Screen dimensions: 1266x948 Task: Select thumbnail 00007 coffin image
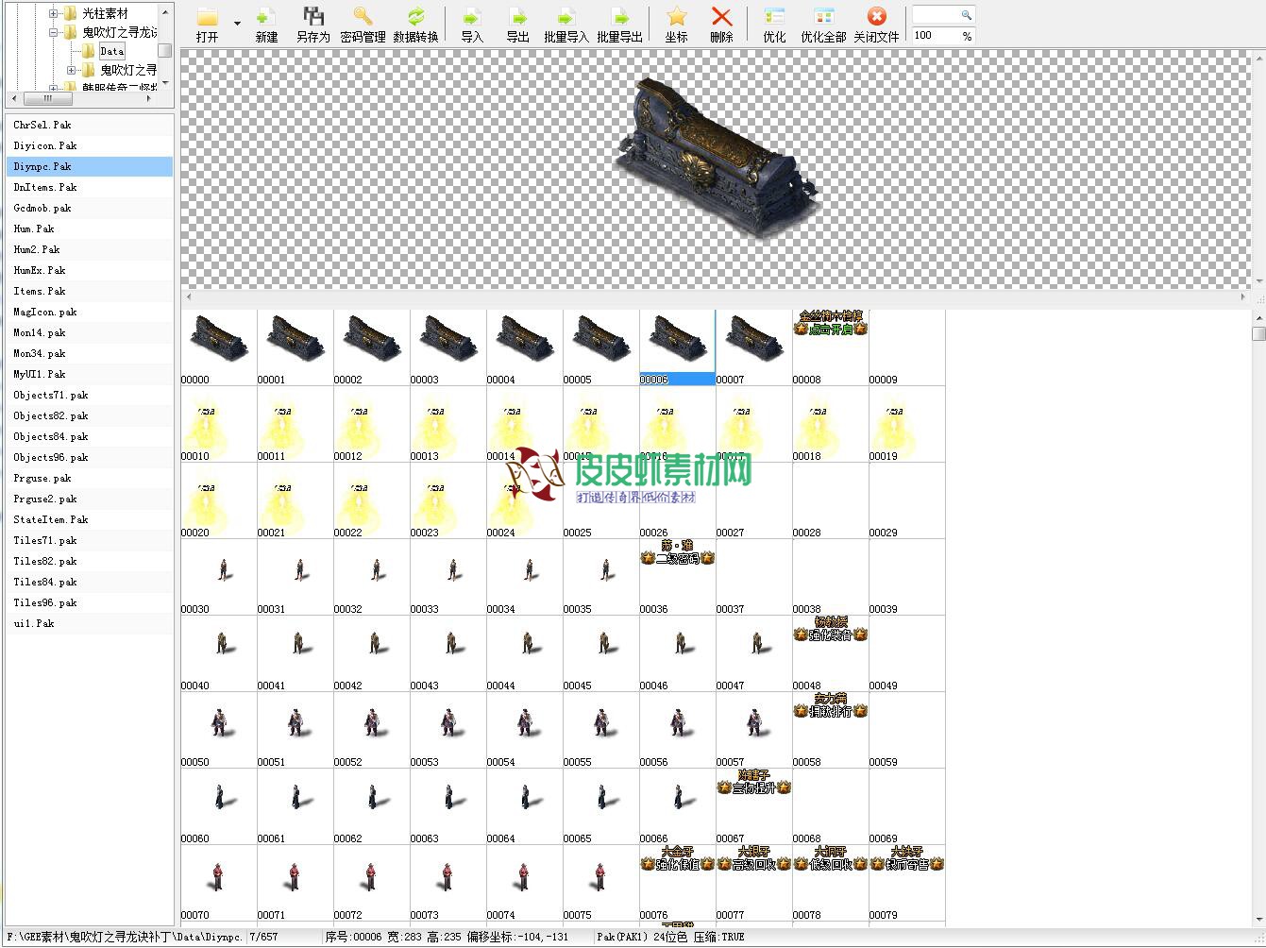[754, 347]
